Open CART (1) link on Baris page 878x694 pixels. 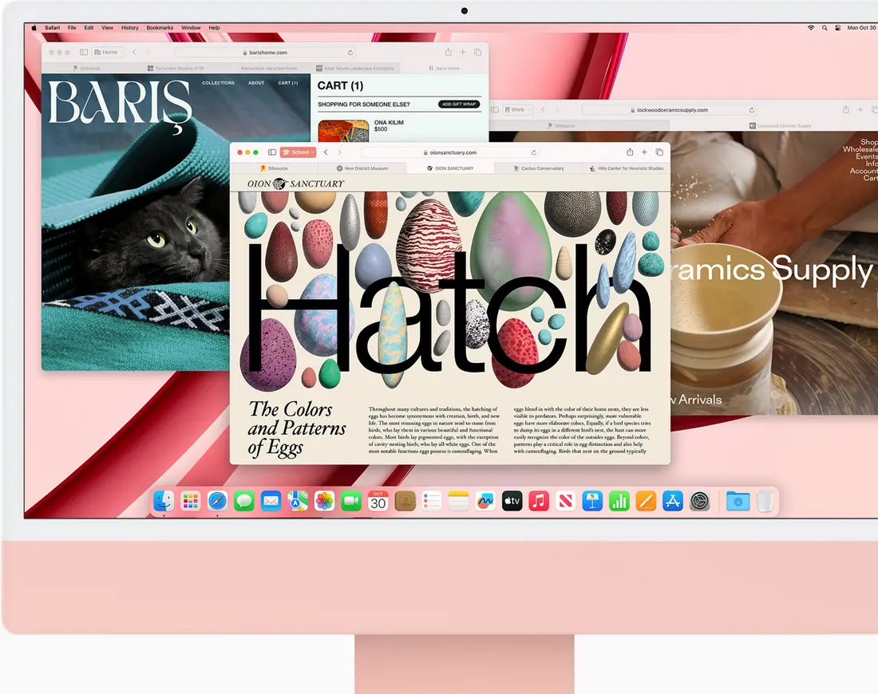pos(288,83)
